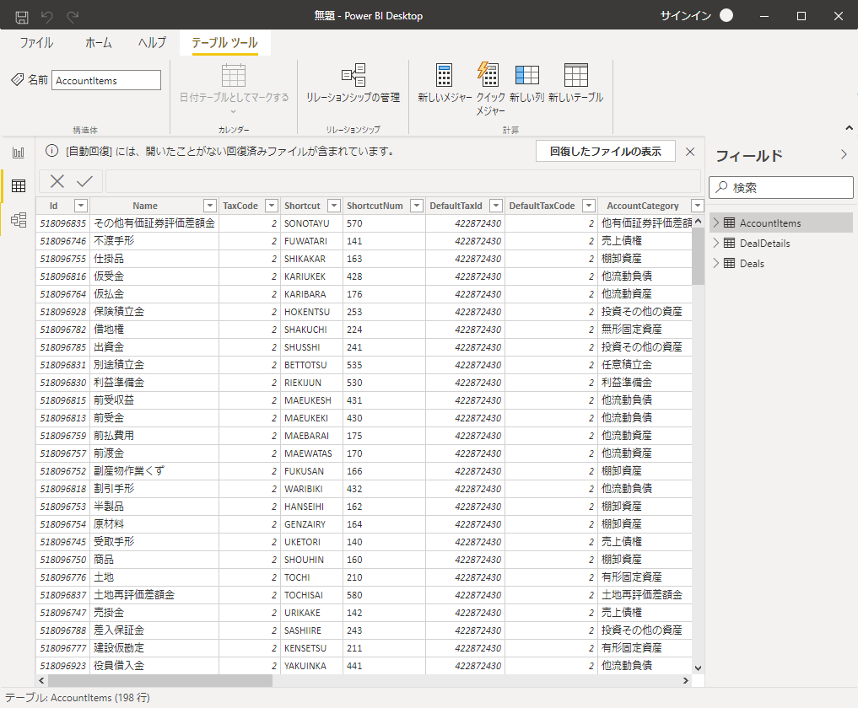Click the status text テーブル: AccountItems (198 行)
This screenshot has height=708, width=858.
(77, 698)
